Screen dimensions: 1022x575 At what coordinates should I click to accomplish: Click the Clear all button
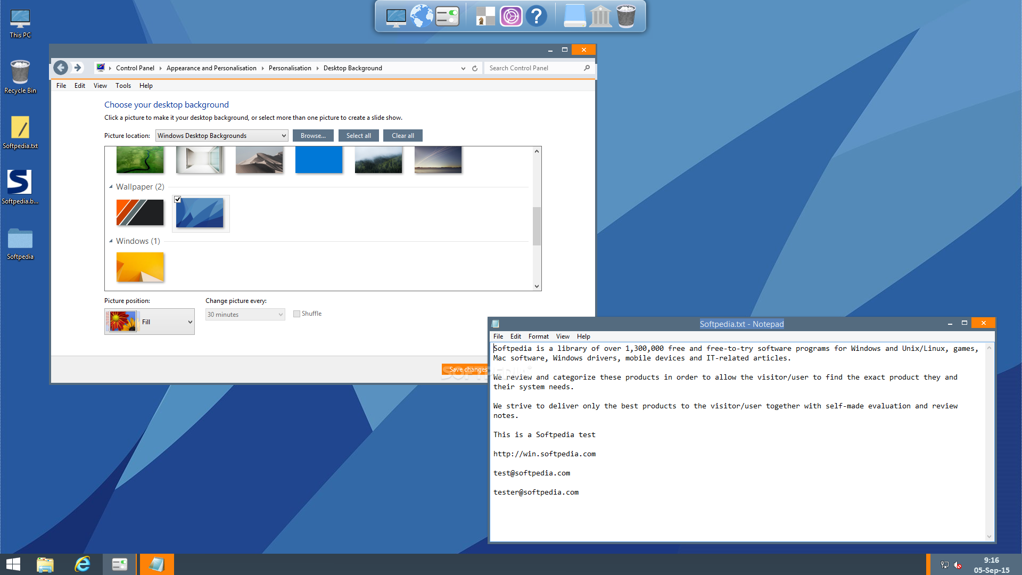point(402,136)
